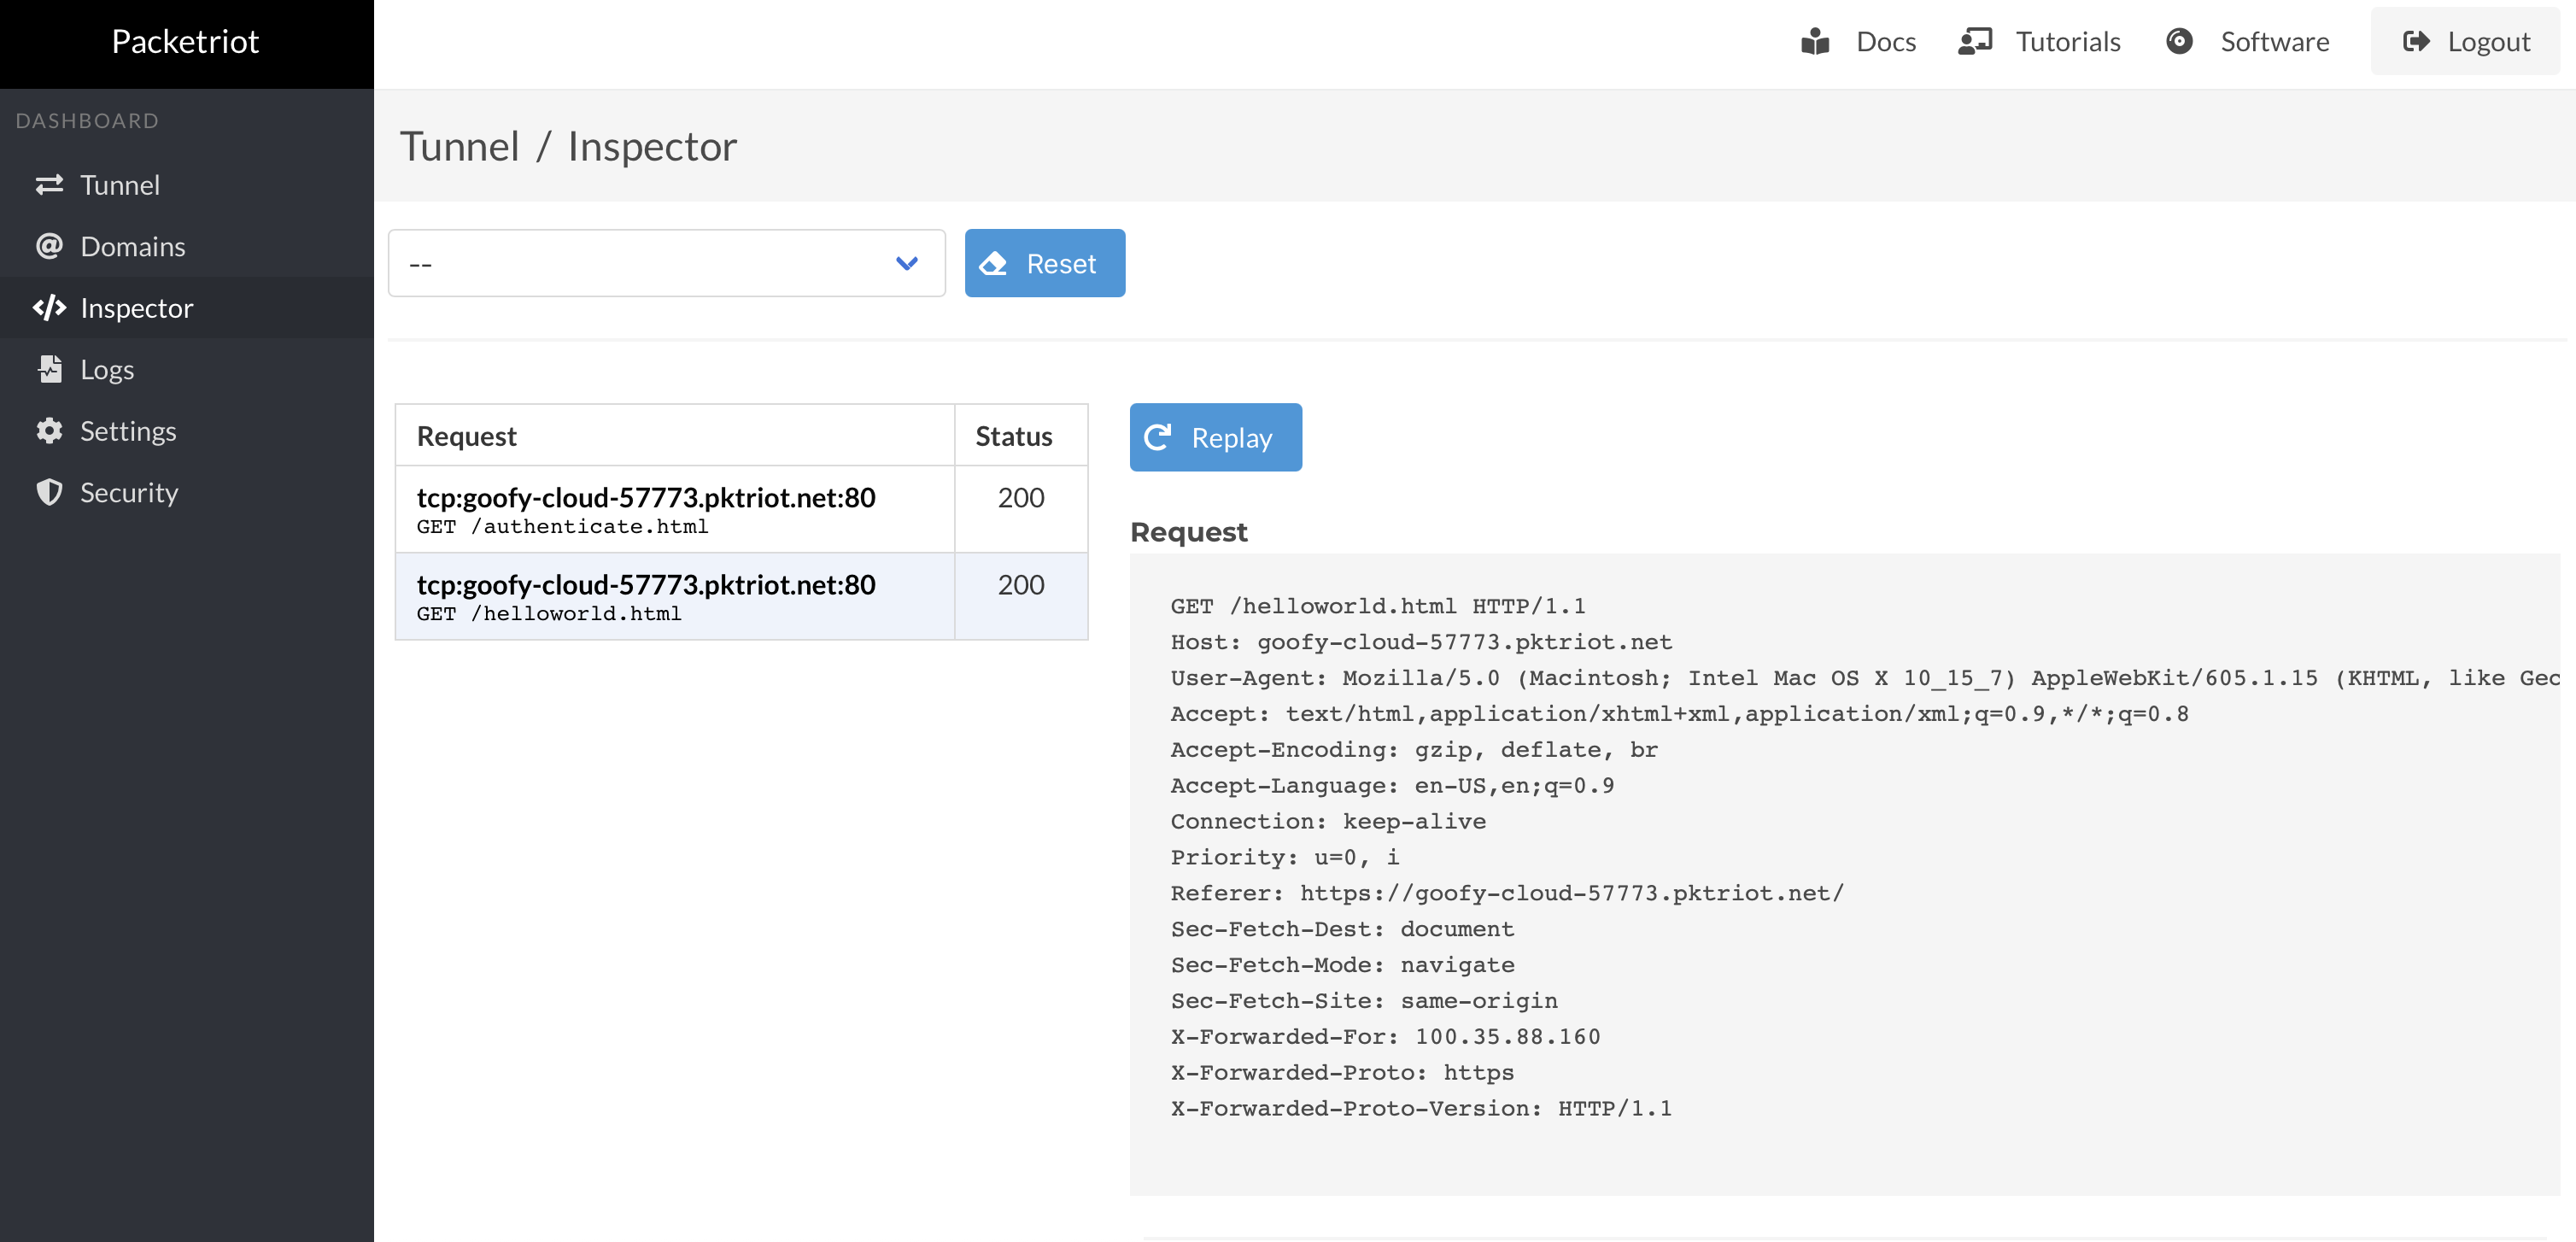The width and height of the screenshot is (2576, 1242).
Task: Click the X-Forwarded-Proto: https line
Action: [1342, 1074]
